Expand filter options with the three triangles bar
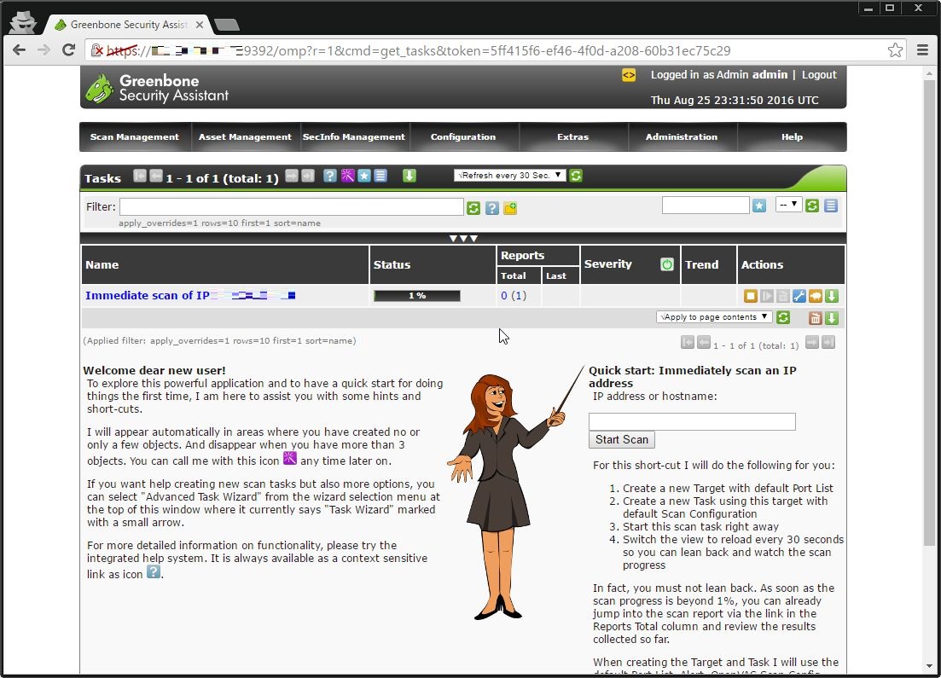 (463, 238)
